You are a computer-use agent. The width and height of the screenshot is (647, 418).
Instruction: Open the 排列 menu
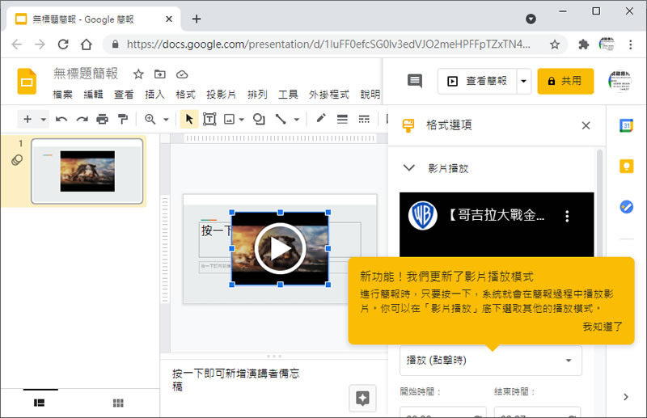pos(257,95)
